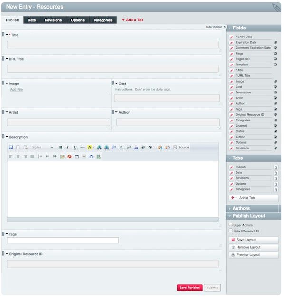Click the Save Revision button
The height and width of the screenshot is (297, 284).
click(x=190, y=288)
